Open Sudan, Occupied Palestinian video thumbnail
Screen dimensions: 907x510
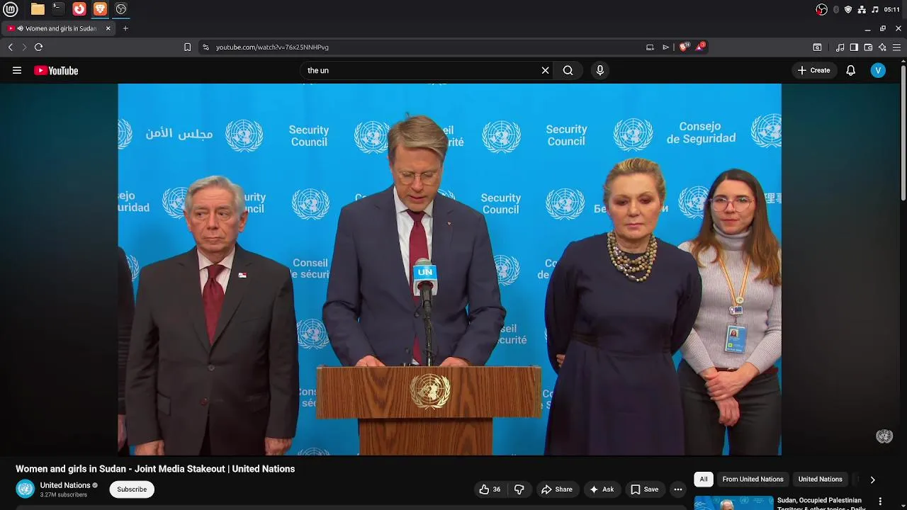[x=733, y=503]
